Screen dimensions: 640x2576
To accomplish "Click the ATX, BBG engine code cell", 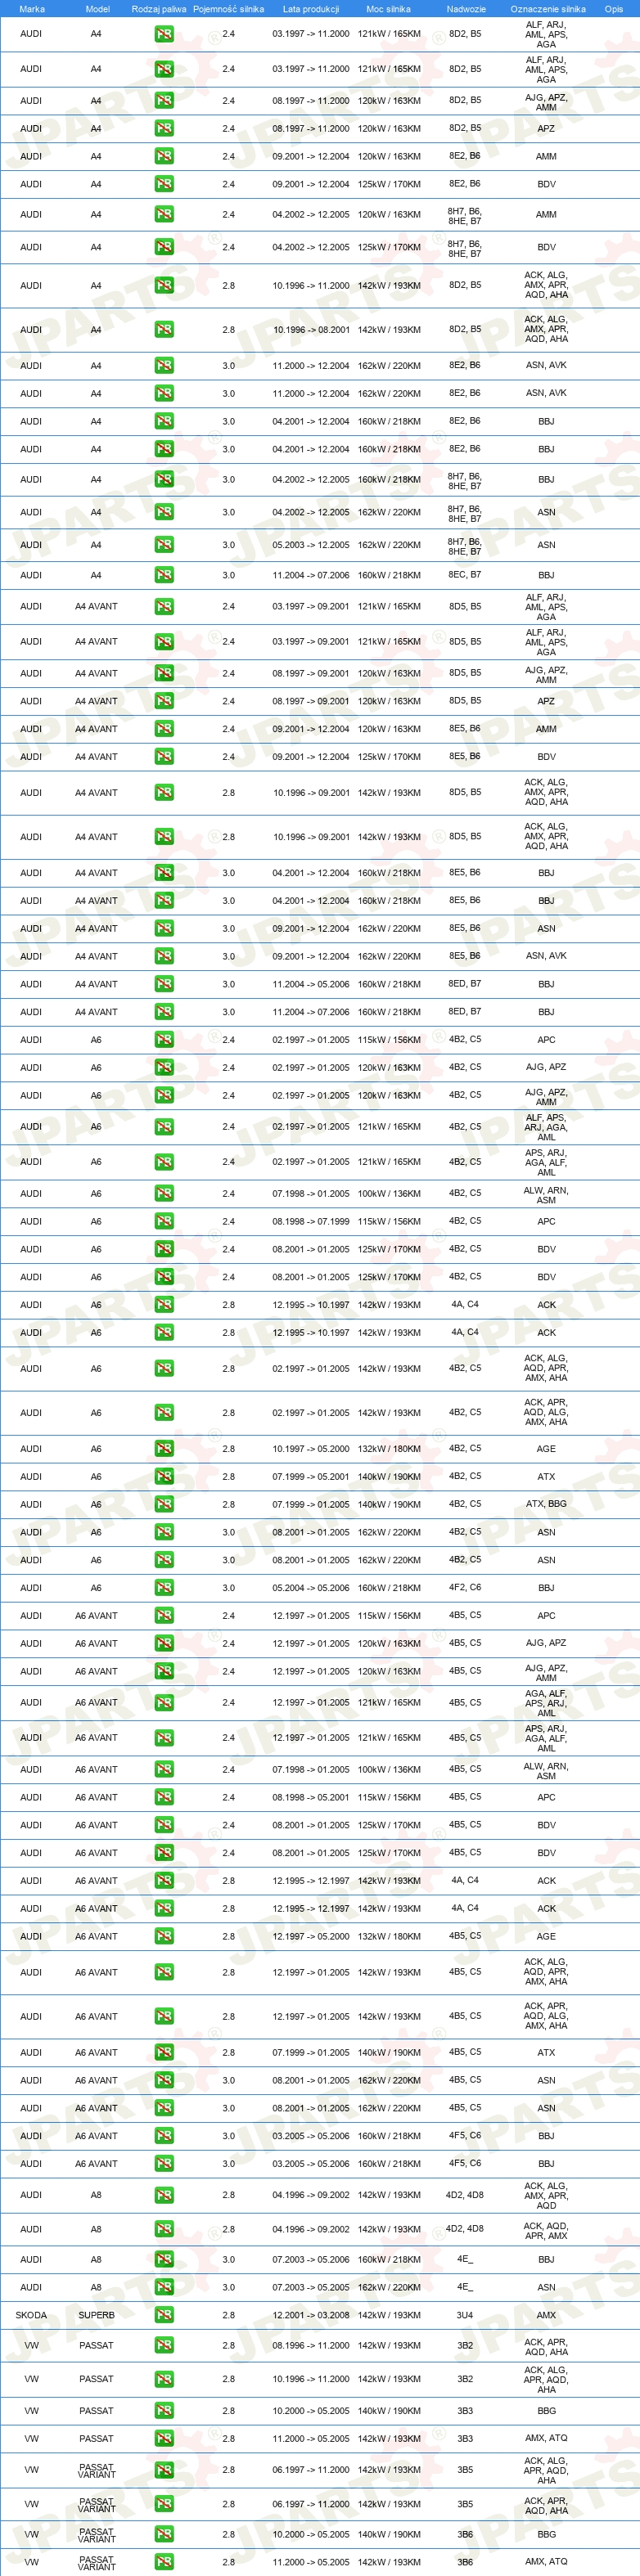I will pyautogui.click(x=546, y=1504).
